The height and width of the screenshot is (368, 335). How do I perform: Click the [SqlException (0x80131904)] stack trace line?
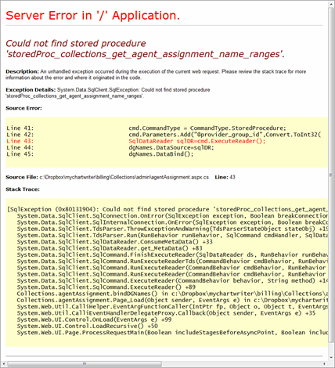click(167, 209)
